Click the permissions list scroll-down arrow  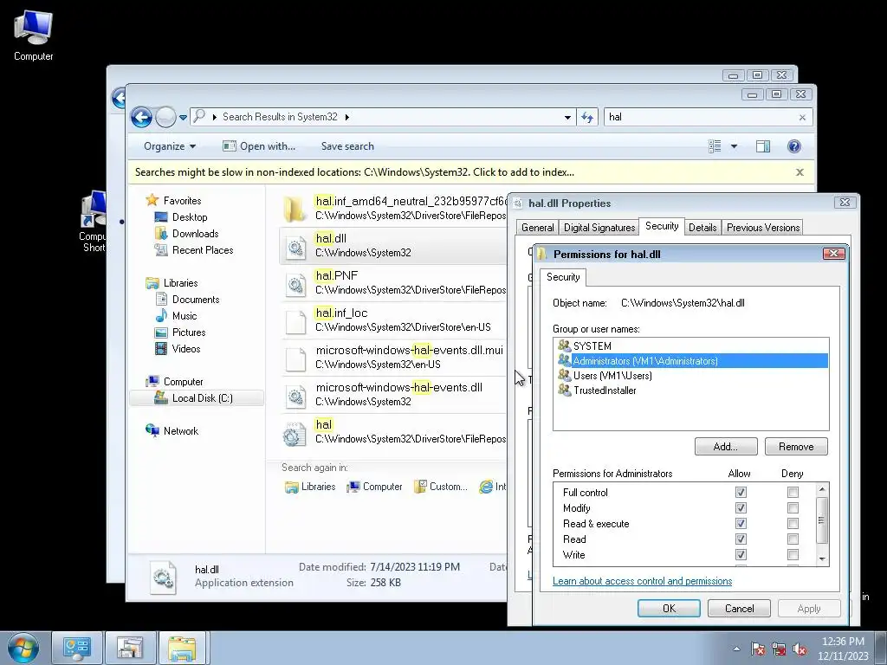pyautogui.click(x=822, y=558)
